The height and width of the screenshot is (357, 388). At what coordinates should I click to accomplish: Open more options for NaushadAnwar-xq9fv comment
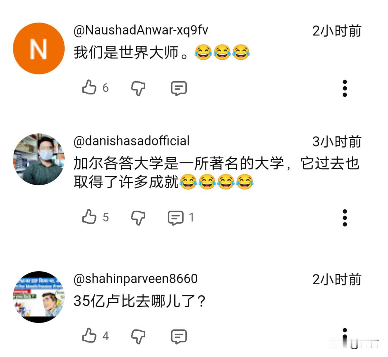coord(345,88)
